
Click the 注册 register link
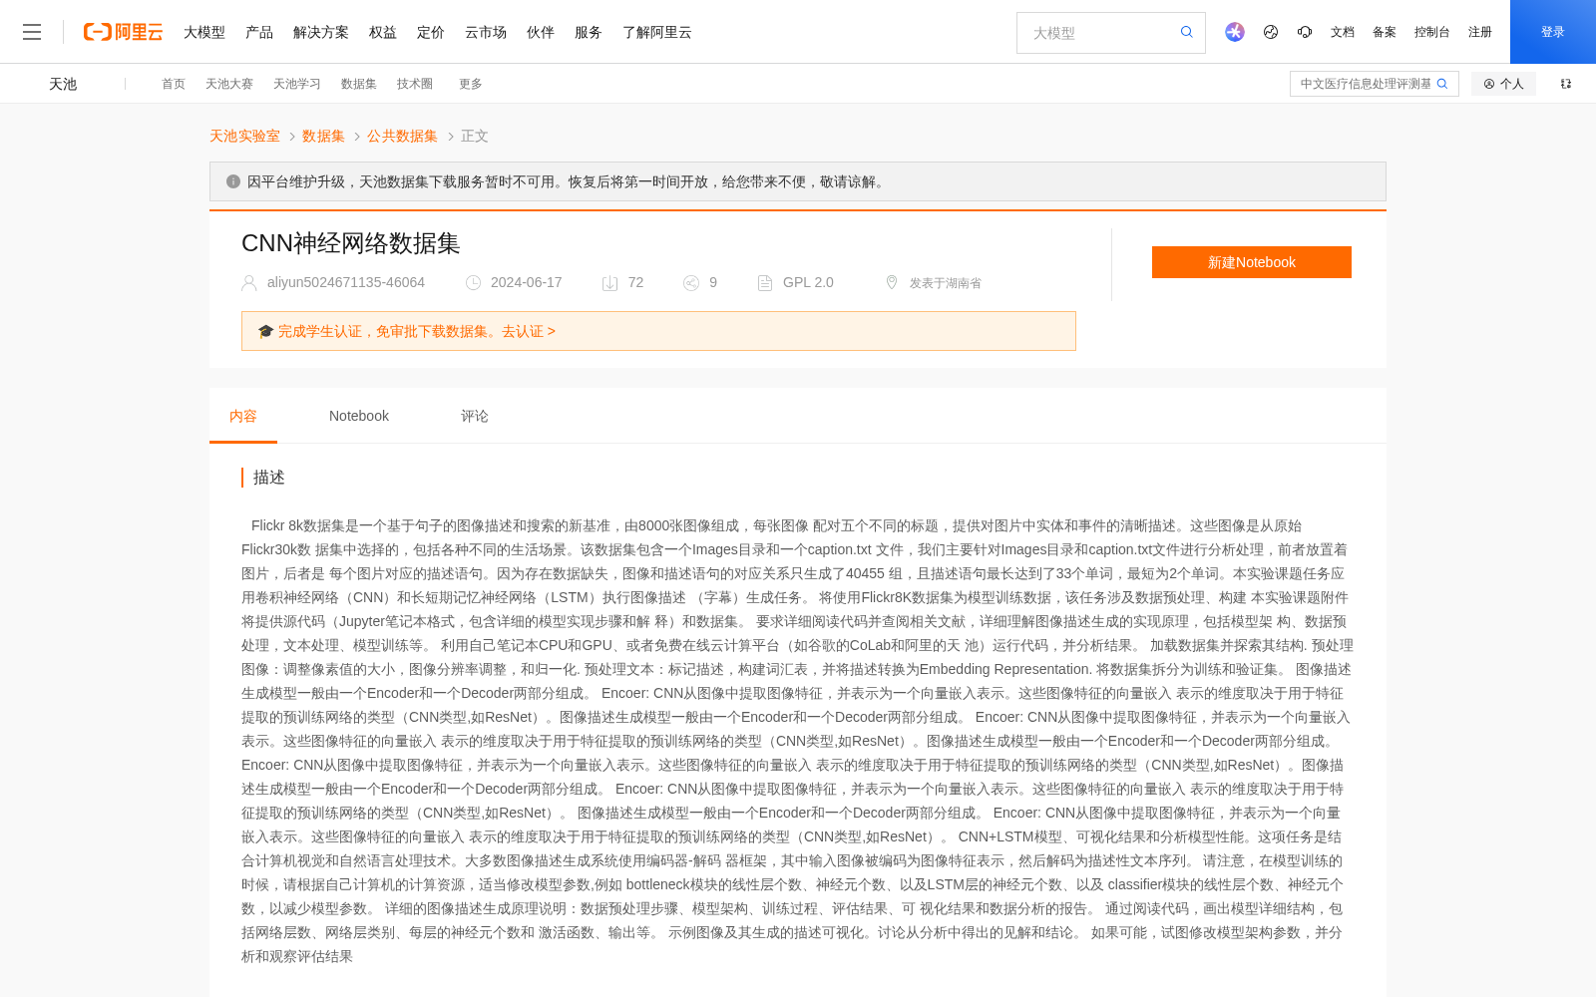[x=1480, y=32]
